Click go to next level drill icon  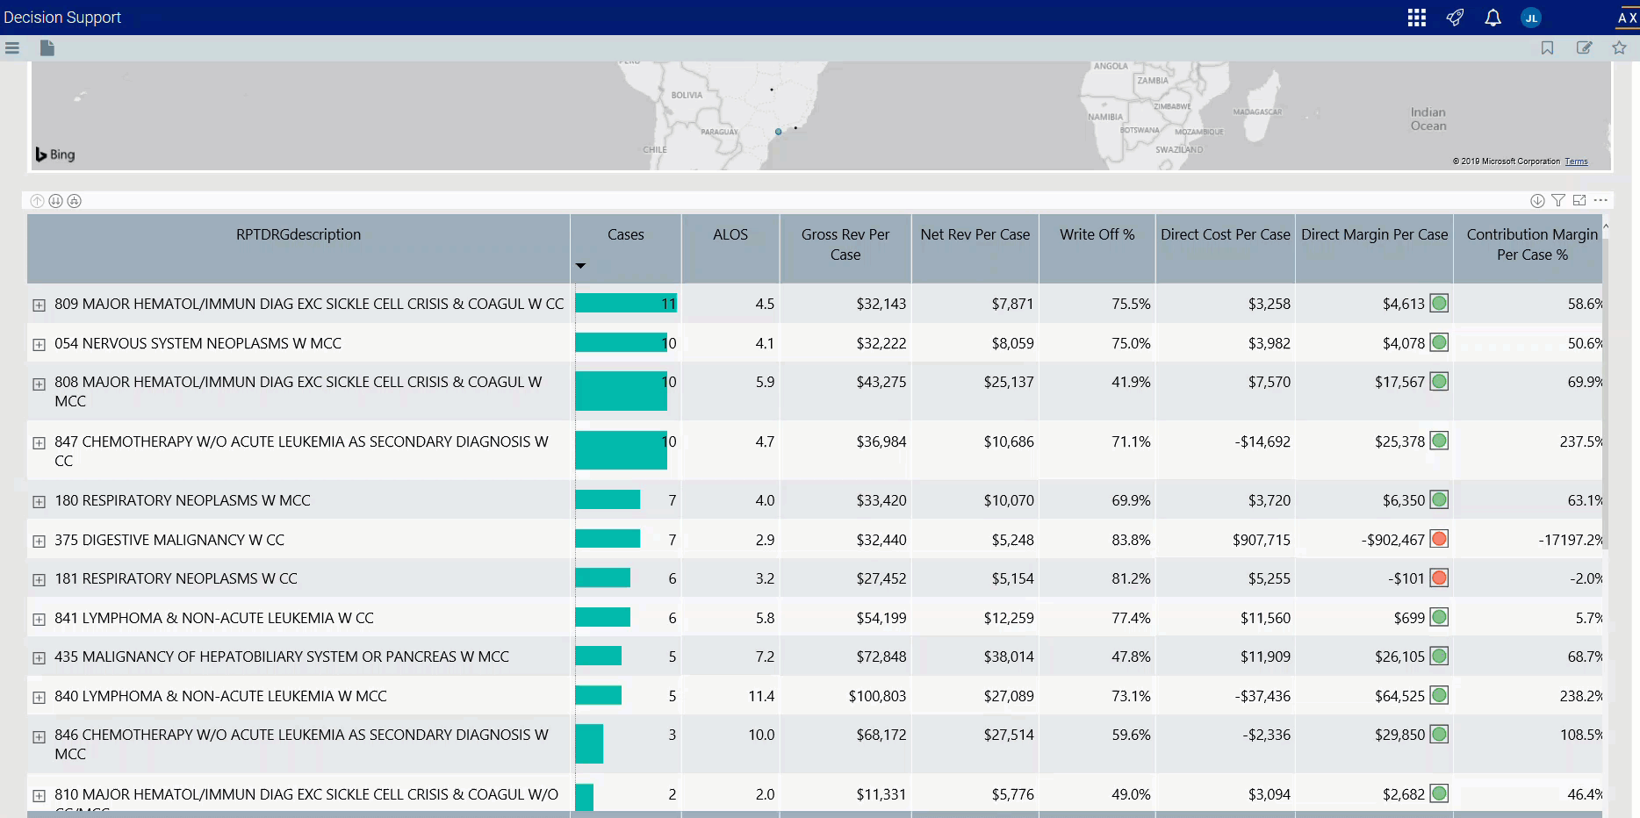tap(55, 201)
